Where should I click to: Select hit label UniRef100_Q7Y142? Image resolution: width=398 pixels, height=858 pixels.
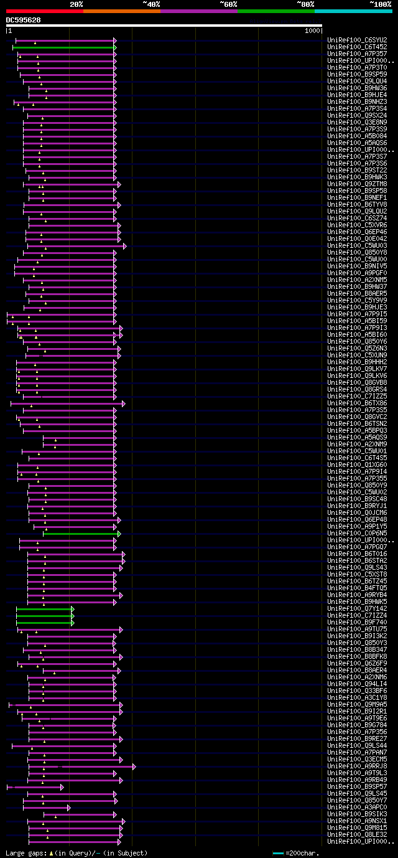pos(357,608)
